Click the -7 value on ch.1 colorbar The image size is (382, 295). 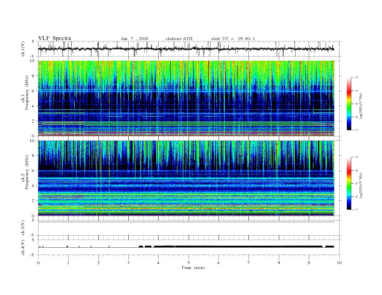[355, 130]
